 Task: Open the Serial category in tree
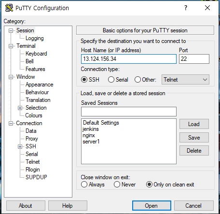[x=32, y=154]
